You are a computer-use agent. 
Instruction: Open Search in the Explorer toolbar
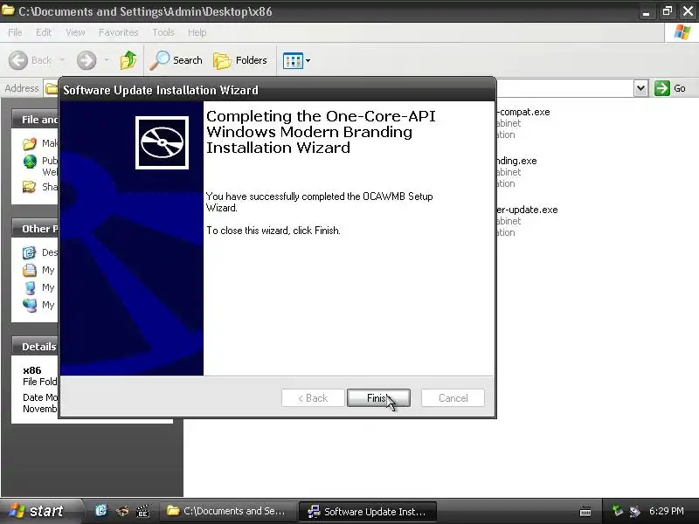pos(176,60)
